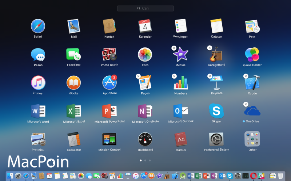The height and width of the screenshot is (181, 291).
Task: Open the Kalkulator app
Action: click(73, 139)
